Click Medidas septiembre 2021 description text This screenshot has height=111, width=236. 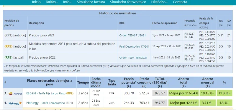(x=72, y=46)
